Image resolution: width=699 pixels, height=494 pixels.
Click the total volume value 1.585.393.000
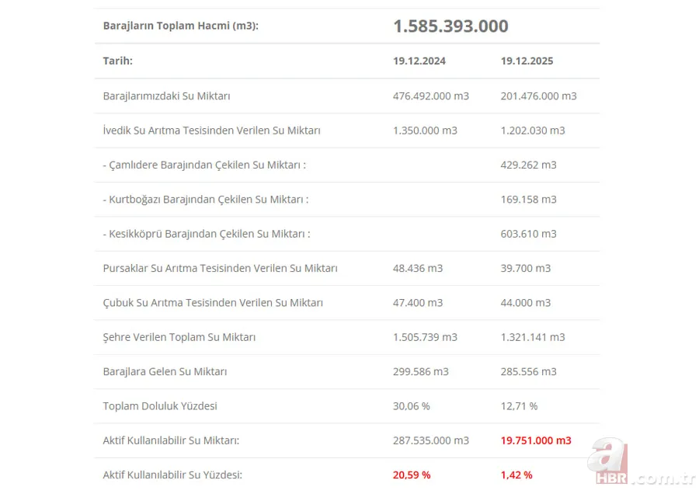[x=450, y=26]
